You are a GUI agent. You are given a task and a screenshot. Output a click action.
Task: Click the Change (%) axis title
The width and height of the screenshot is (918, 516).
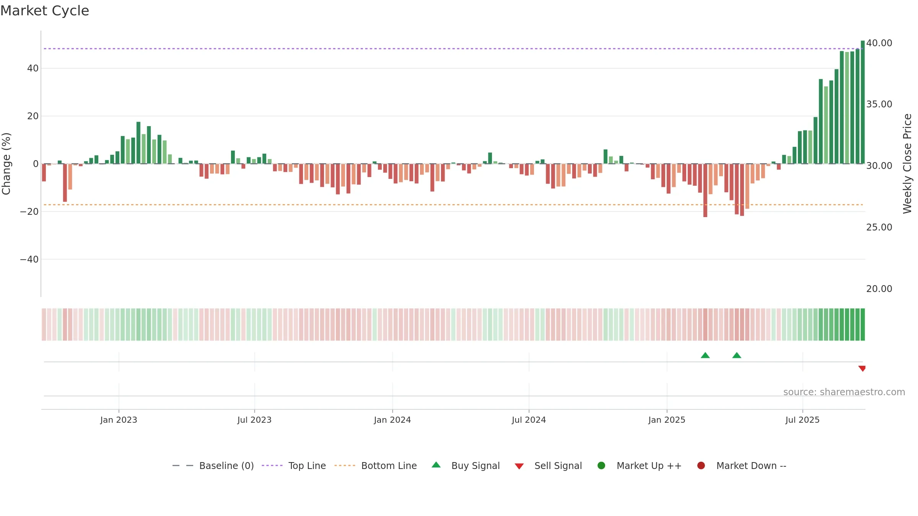point(6,164)
